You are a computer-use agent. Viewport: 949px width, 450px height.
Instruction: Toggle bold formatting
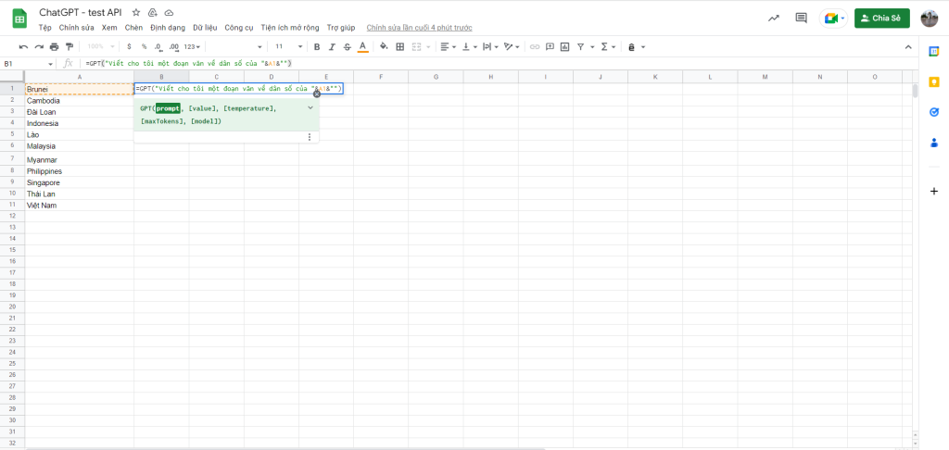pos(317,46)
